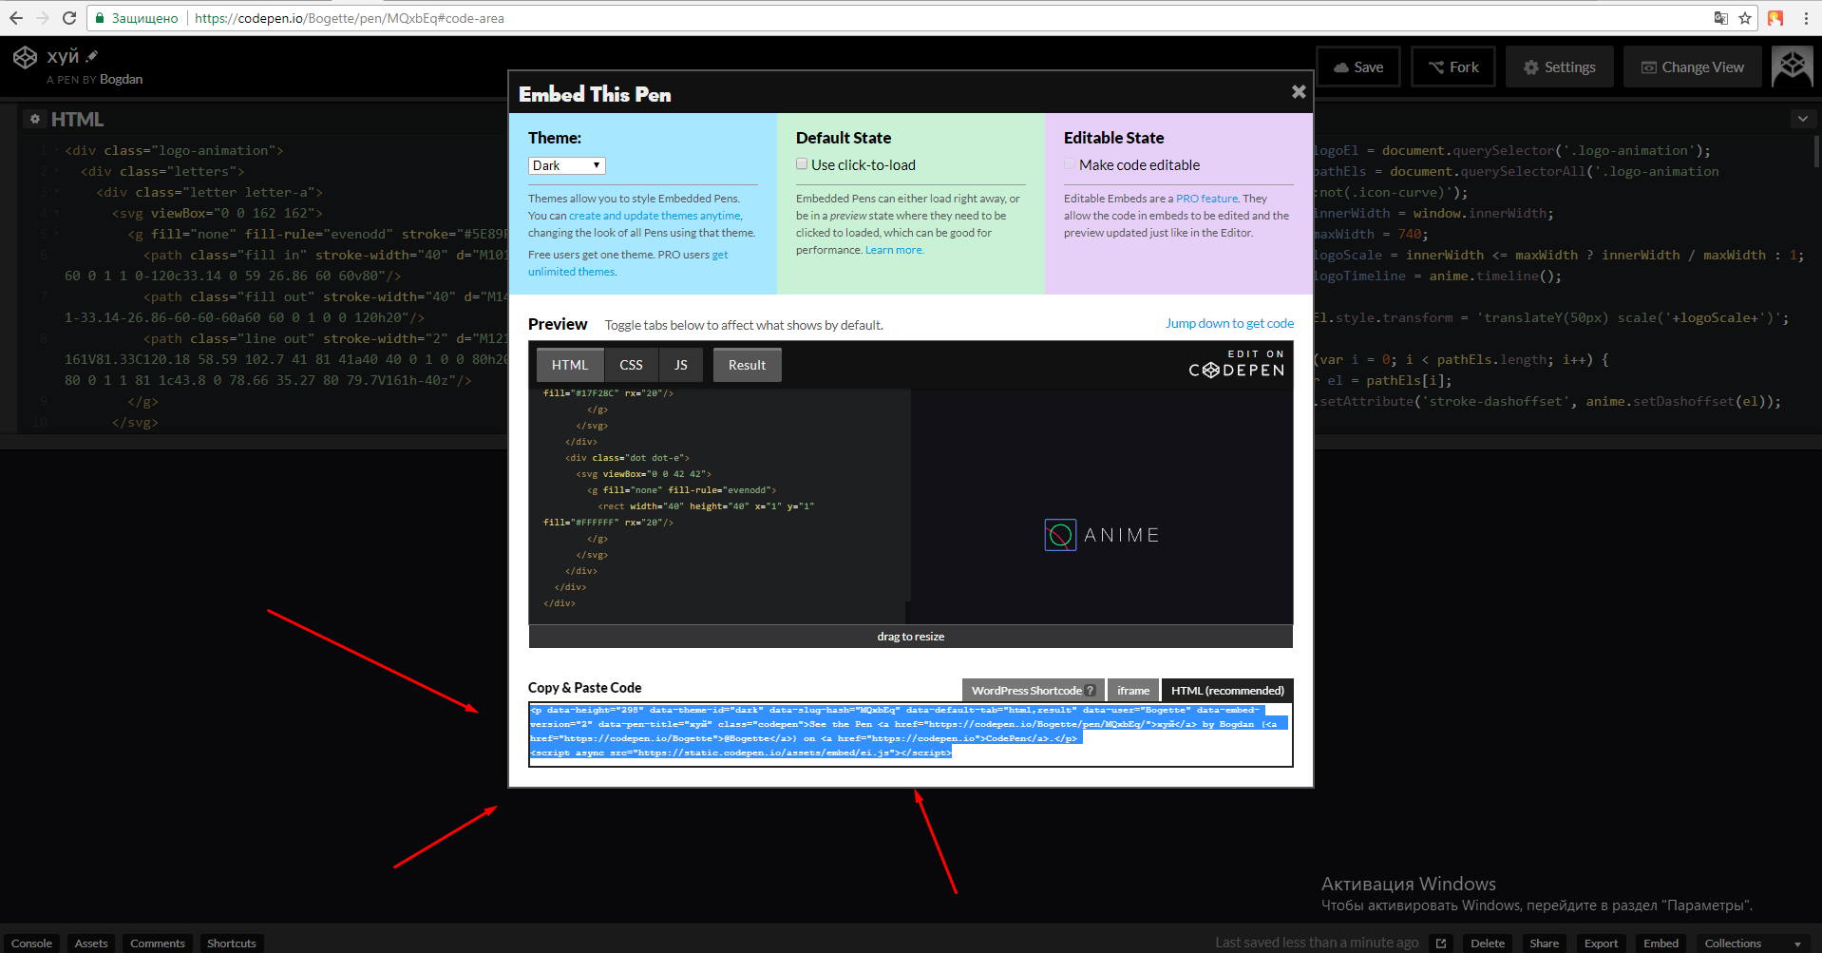Switch to WordPress Shortcode code tab

pos(1033,691)
